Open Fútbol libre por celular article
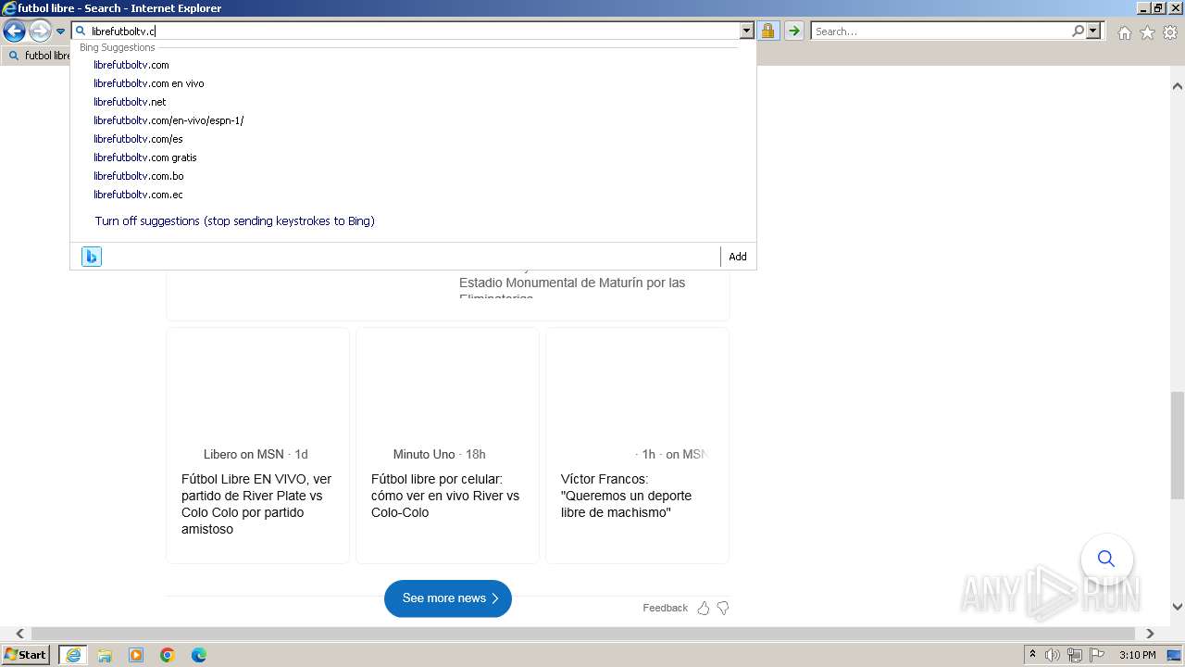 [x=447, y=496]
